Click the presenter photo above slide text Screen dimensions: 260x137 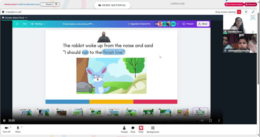click(x=104, y=37)
